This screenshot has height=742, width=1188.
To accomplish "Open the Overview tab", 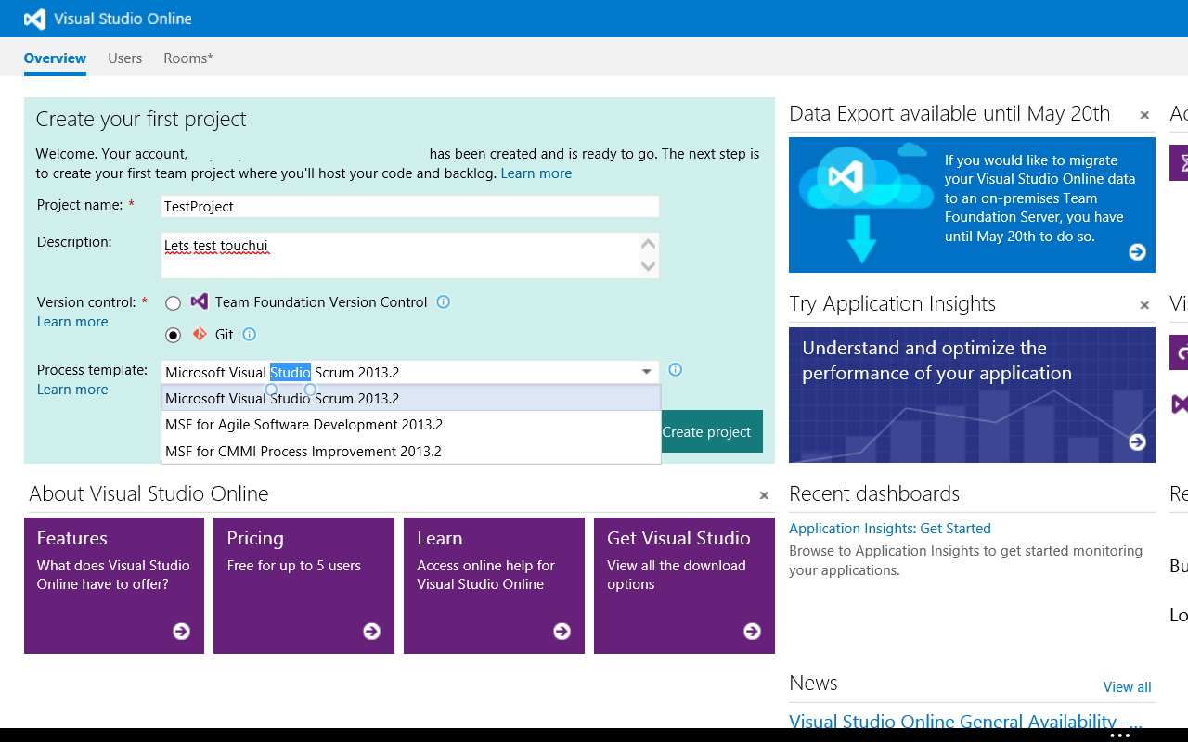I will point(55,58).
